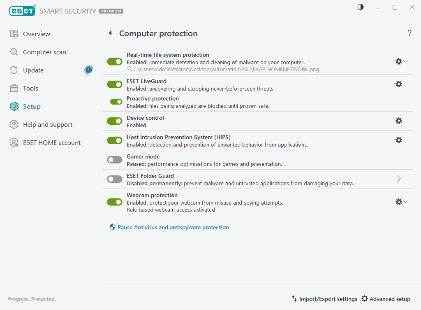The width and height of the screenshot is (421, 310).
Task: Open ESET Folder Guard via chevron
Action: coord(398,179)
